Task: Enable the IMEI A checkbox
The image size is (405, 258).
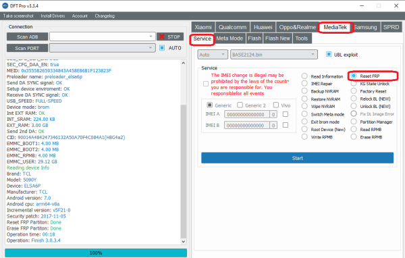Action: click(286, 114)
